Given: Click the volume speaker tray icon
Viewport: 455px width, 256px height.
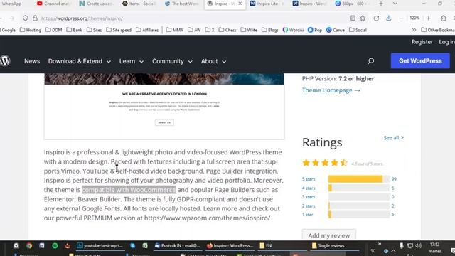Looking at the screenshot, I should pyautogui.click(x=418, y=246).
